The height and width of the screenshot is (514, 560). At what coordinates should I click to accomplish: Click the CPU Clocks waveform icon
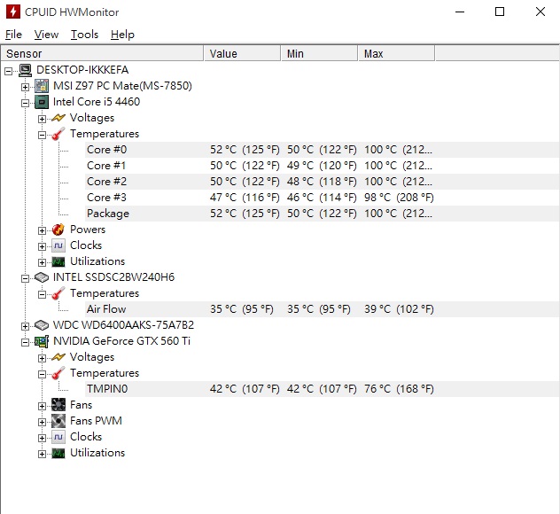58,245
